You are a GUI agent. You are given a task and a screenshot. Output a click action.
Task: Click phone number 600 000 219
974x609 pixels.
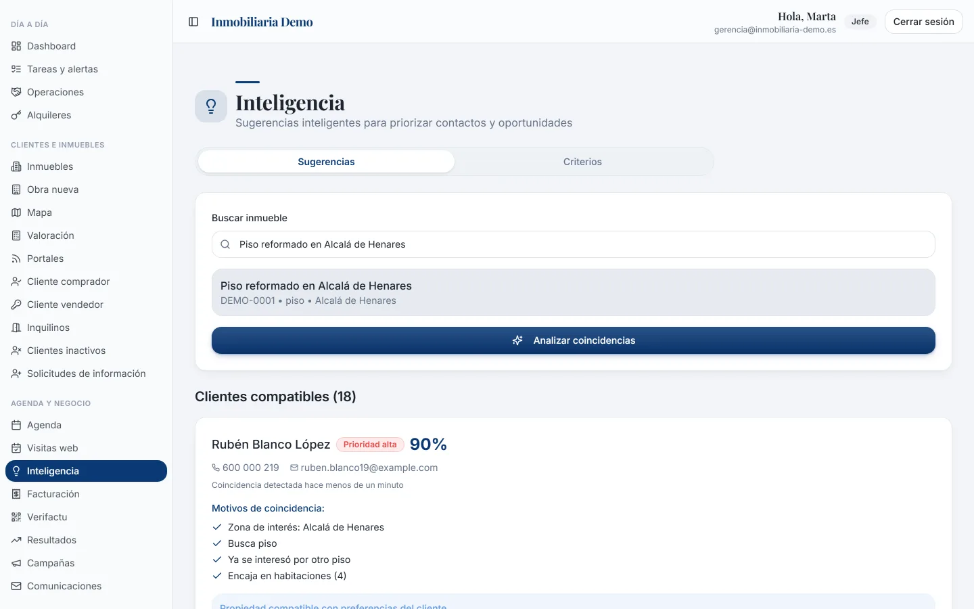tap(250, 468)
